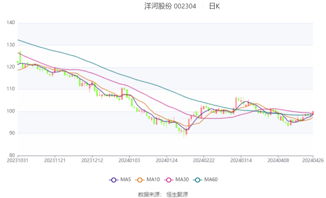Click the 140 price label on y-axis

pos(11,23)
